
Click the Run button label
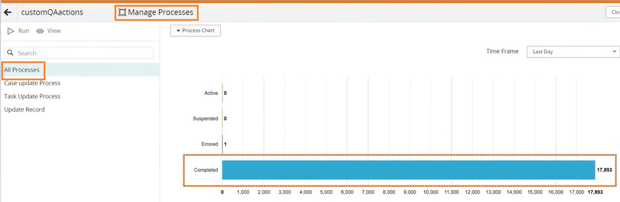click(x=24, y=31)
